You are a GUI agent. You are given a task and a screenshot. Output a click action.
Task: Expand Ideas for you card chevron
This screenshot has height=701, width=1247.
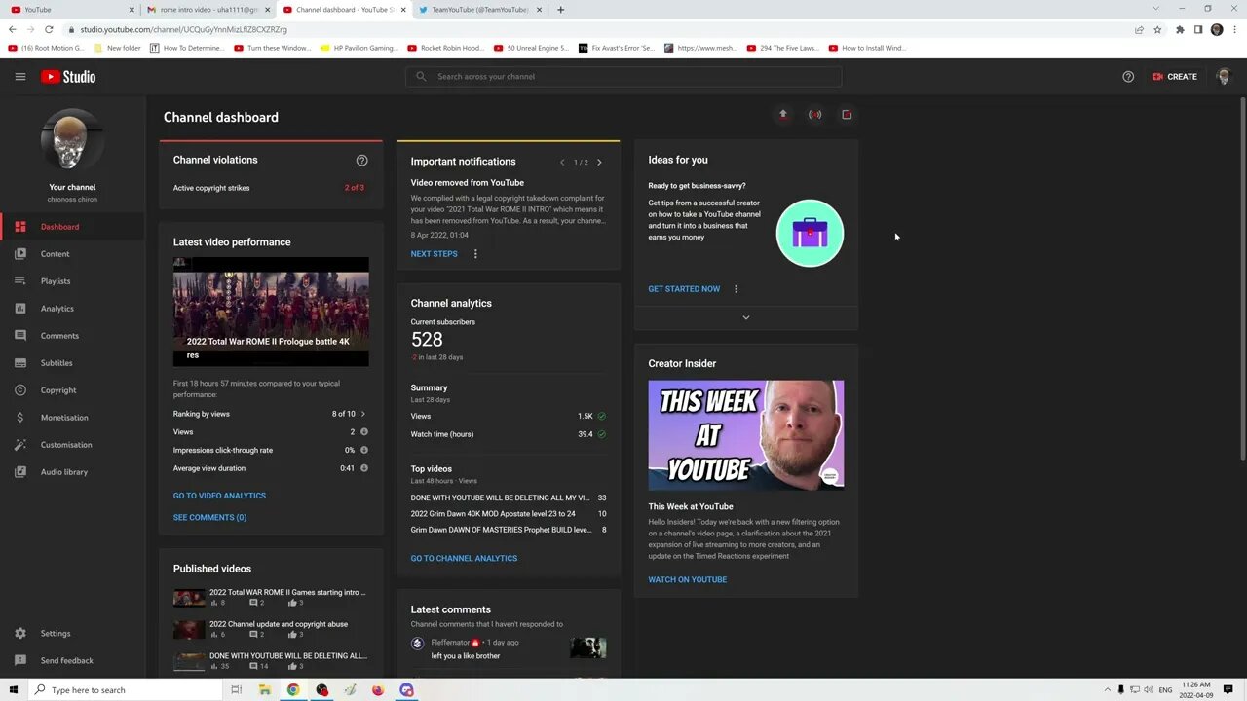click(x=746, y=317)
